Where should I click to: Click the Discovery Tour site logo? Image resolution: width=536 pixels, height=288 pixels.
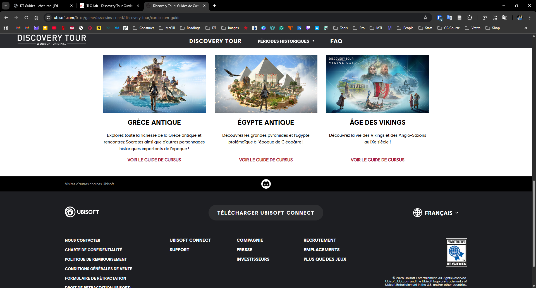(x=52, y=40)
